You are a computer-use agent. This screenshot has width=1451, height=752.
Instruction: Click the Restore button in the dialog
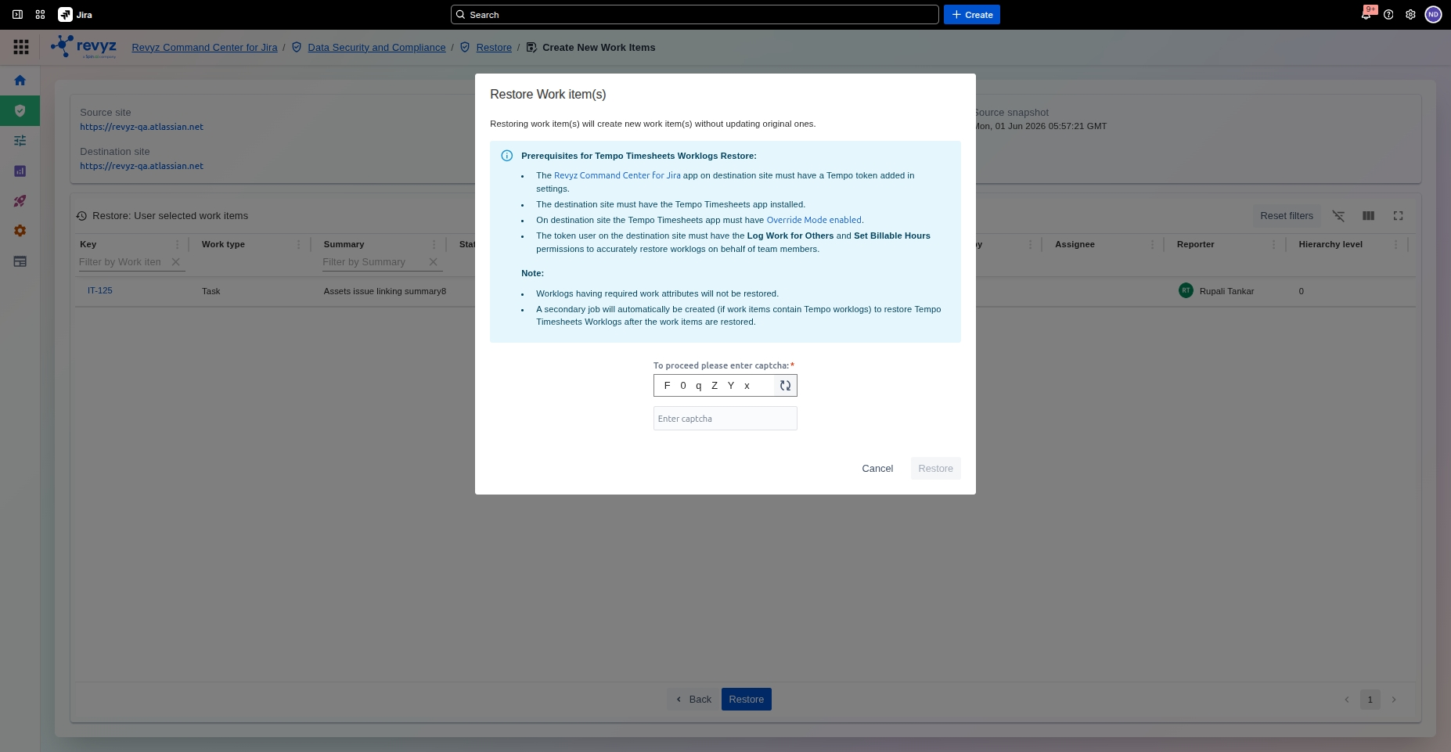coord(935,469)
